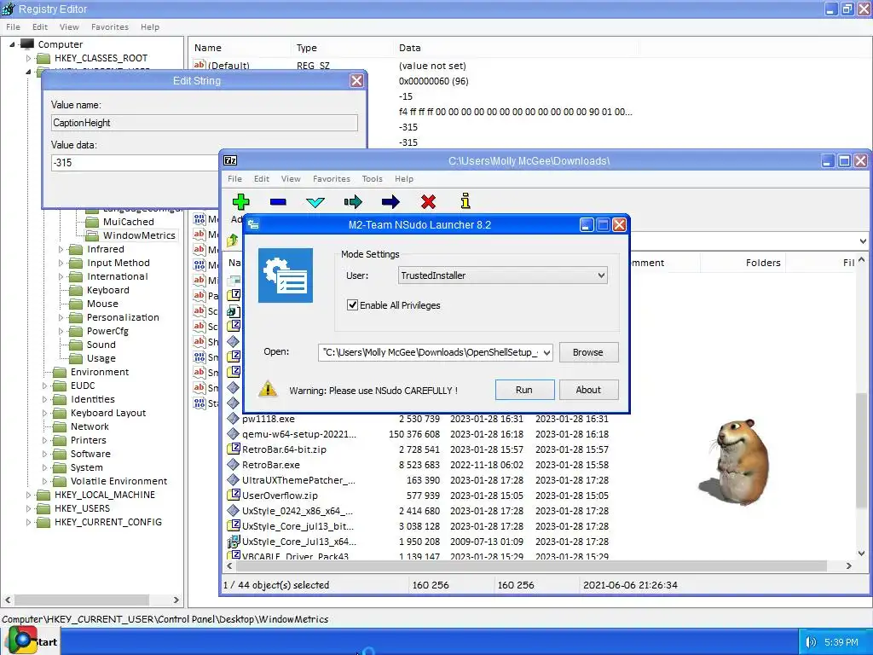The height and width of the screenshot is (655, 873).
Task: Click the UserOverflow.zip archive icon
Action: coord(234,496)
